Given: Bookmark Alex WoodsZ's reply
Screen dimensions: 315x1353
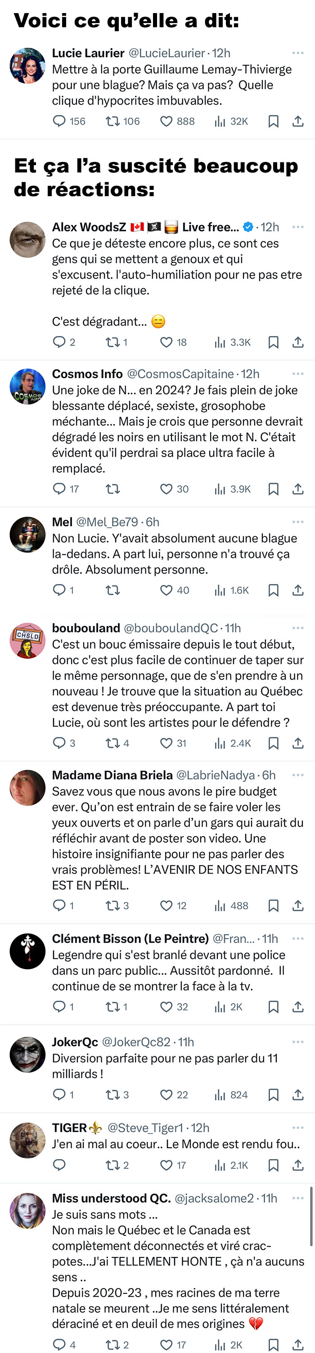Looking at the screenshot, I should (x=273, y=342).
